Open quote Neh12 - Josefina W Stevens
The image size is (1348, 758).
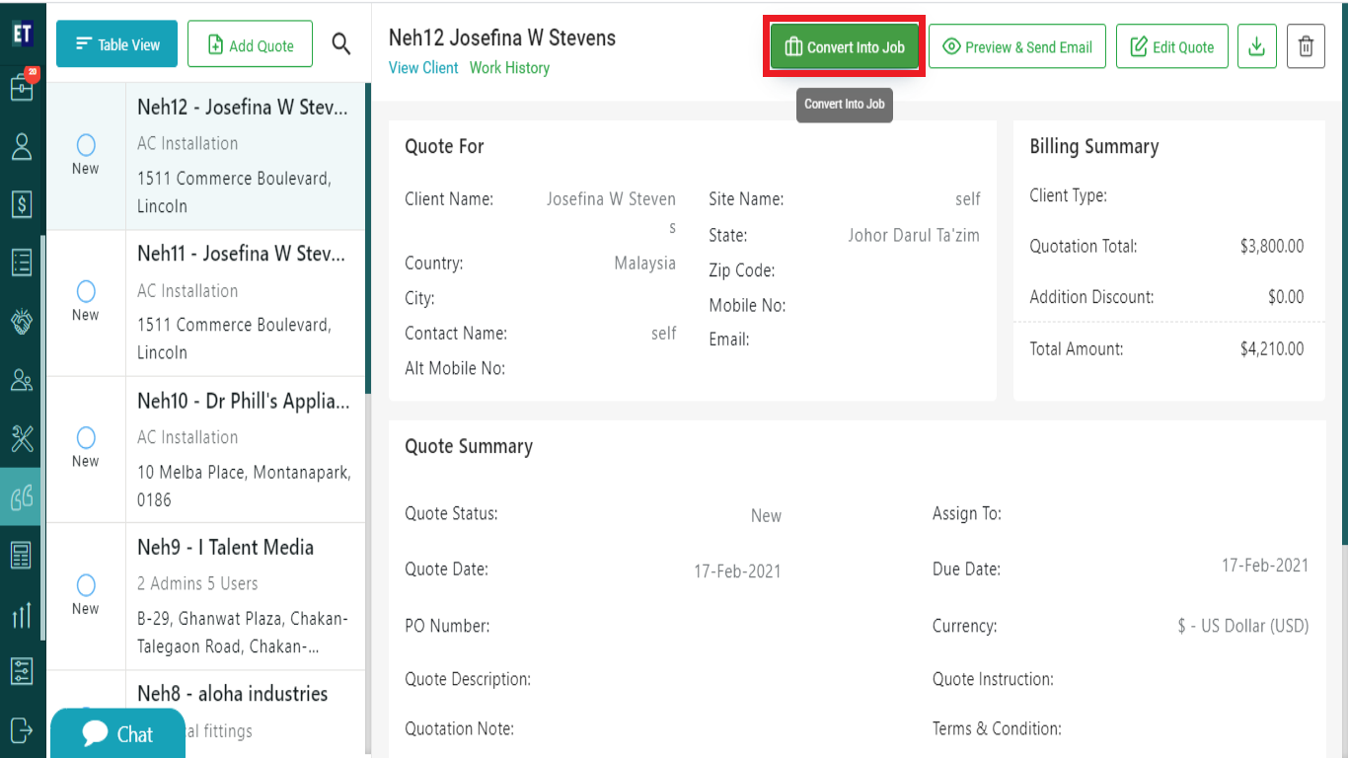pyautogui.click(x=242, y=109)
